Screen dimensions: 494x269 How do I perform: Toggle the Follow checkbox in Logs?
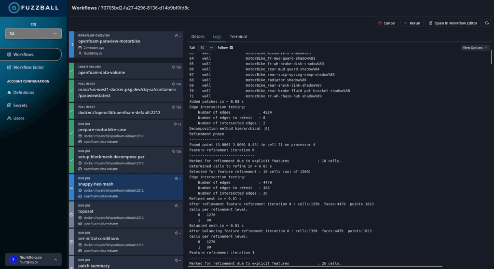click(x=232, y=48)
